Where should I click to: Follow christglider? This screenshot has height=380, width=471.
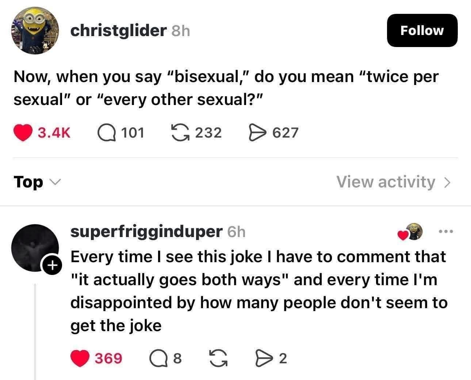(x=422, y=30)
